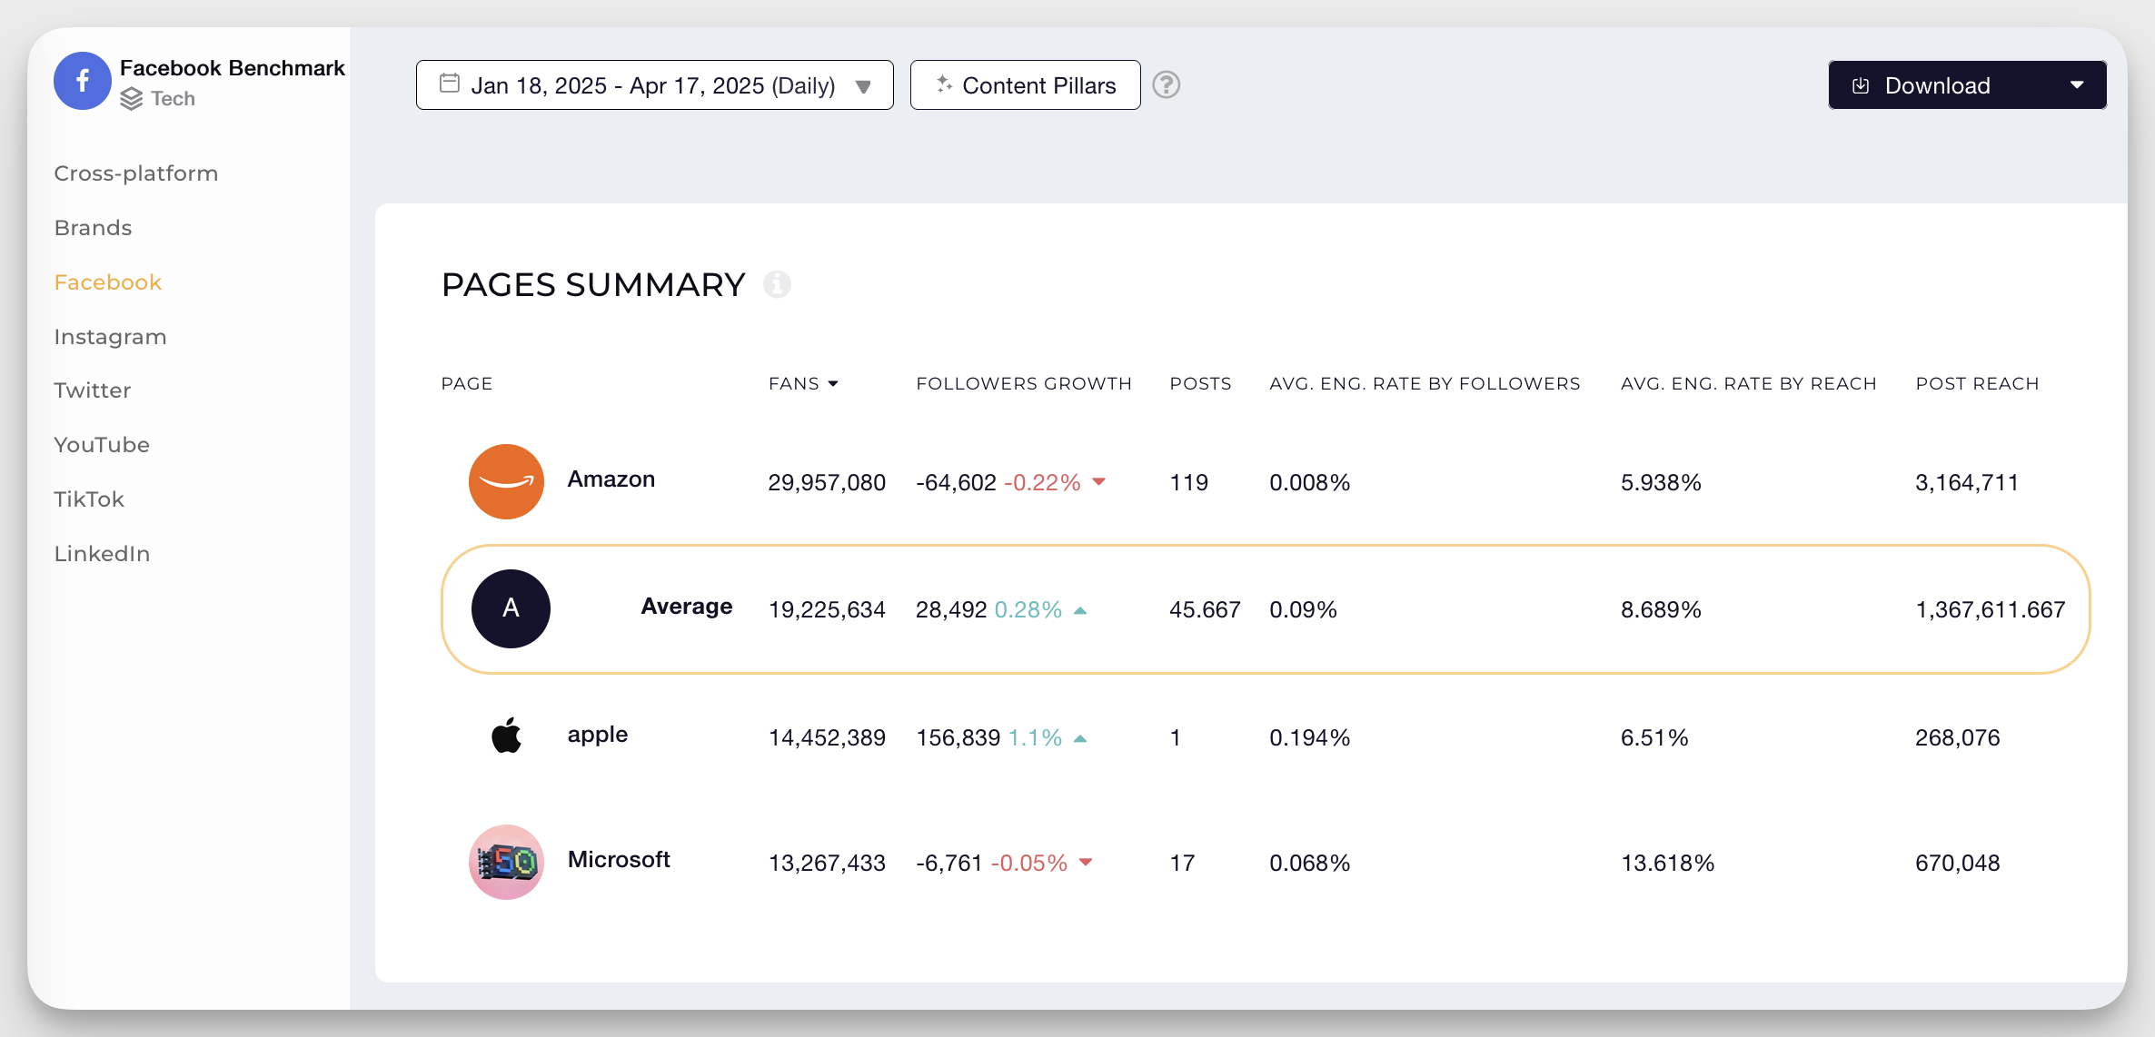Viewport: 2155px width, 1037px height.
Task: Click the download tray icon
Action: tap(1861, 85)
